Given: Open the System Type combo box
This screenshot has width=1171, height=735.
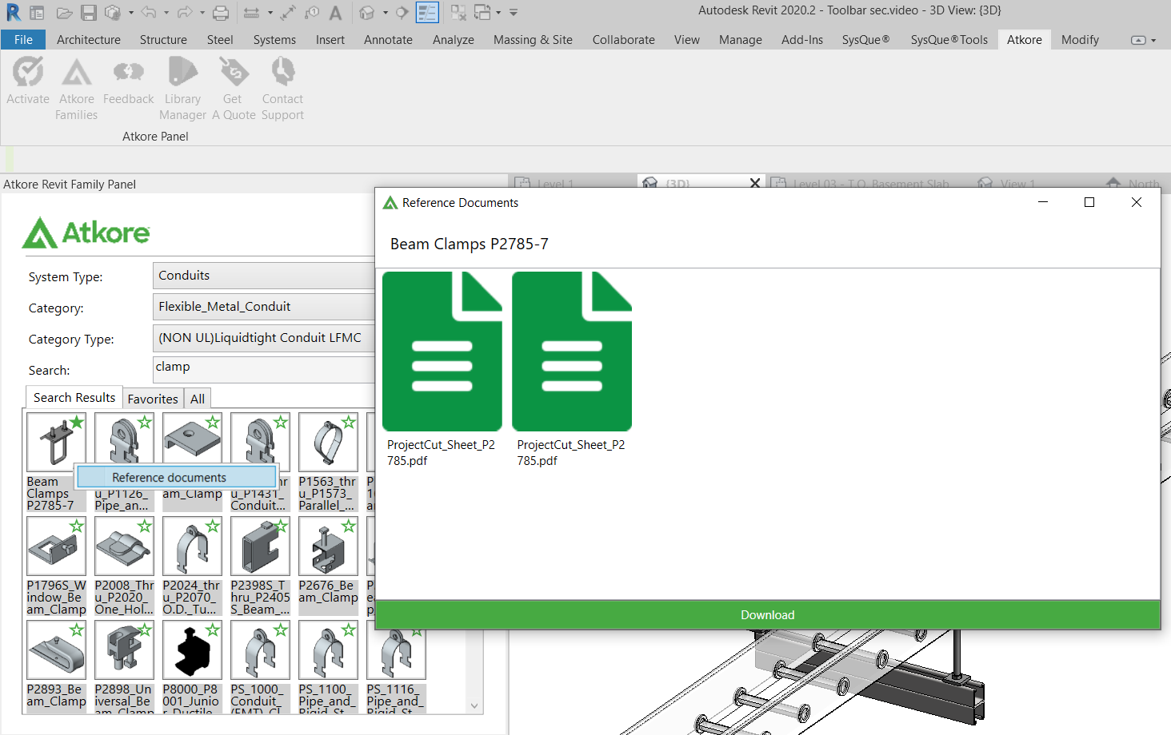Looking at the screenshot, I should 264,276.
